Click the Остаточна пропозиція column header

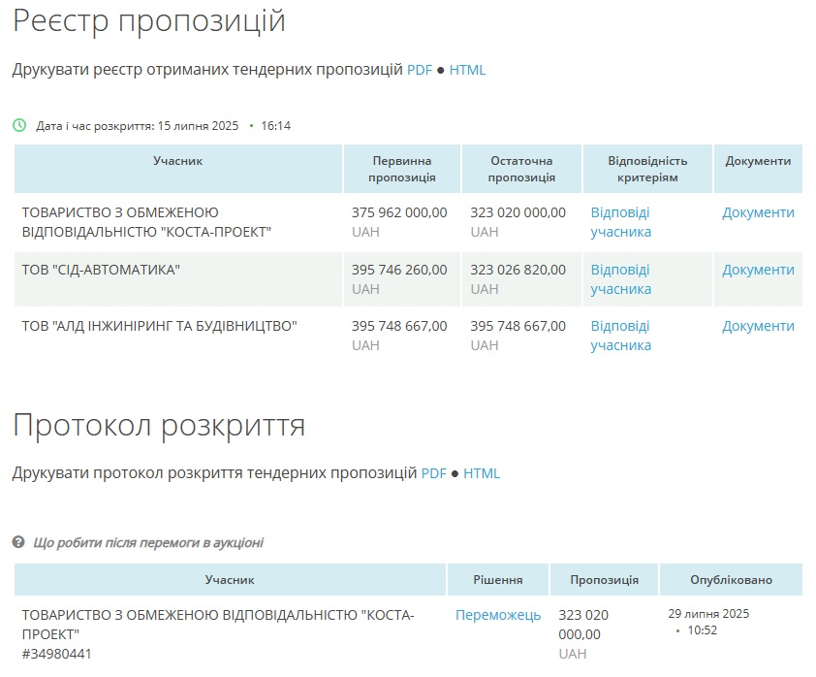[x=521, y=169]
